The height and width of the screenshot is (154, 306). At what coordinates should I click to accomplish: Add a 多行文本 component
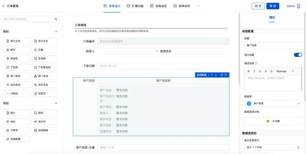coord(44,41)
